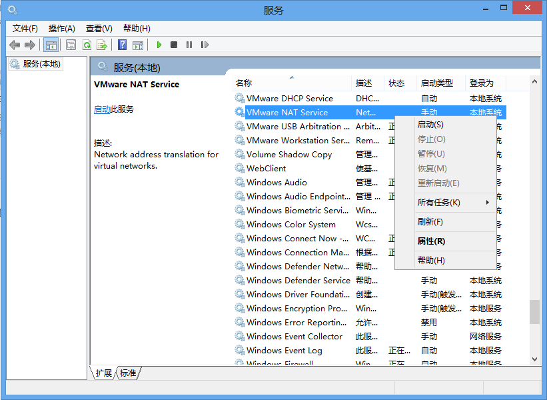This screenshot has width=547, height=400.
Task: Click the show/hide action pane icon
Action: point(138,45)
